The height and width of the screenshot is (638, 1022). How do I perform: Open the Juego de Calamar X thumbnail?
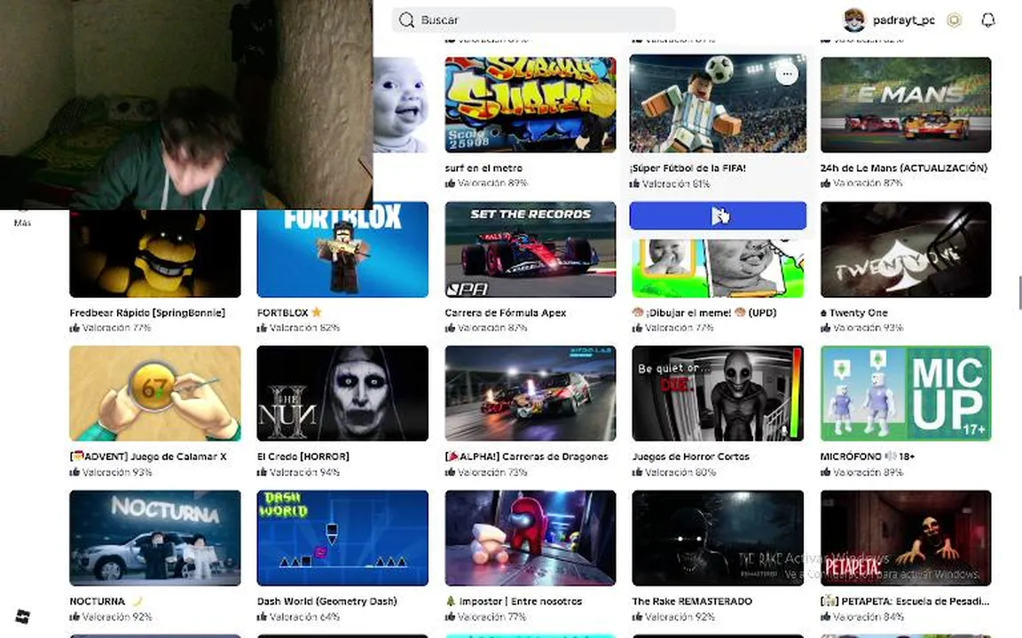pos(155,393)
